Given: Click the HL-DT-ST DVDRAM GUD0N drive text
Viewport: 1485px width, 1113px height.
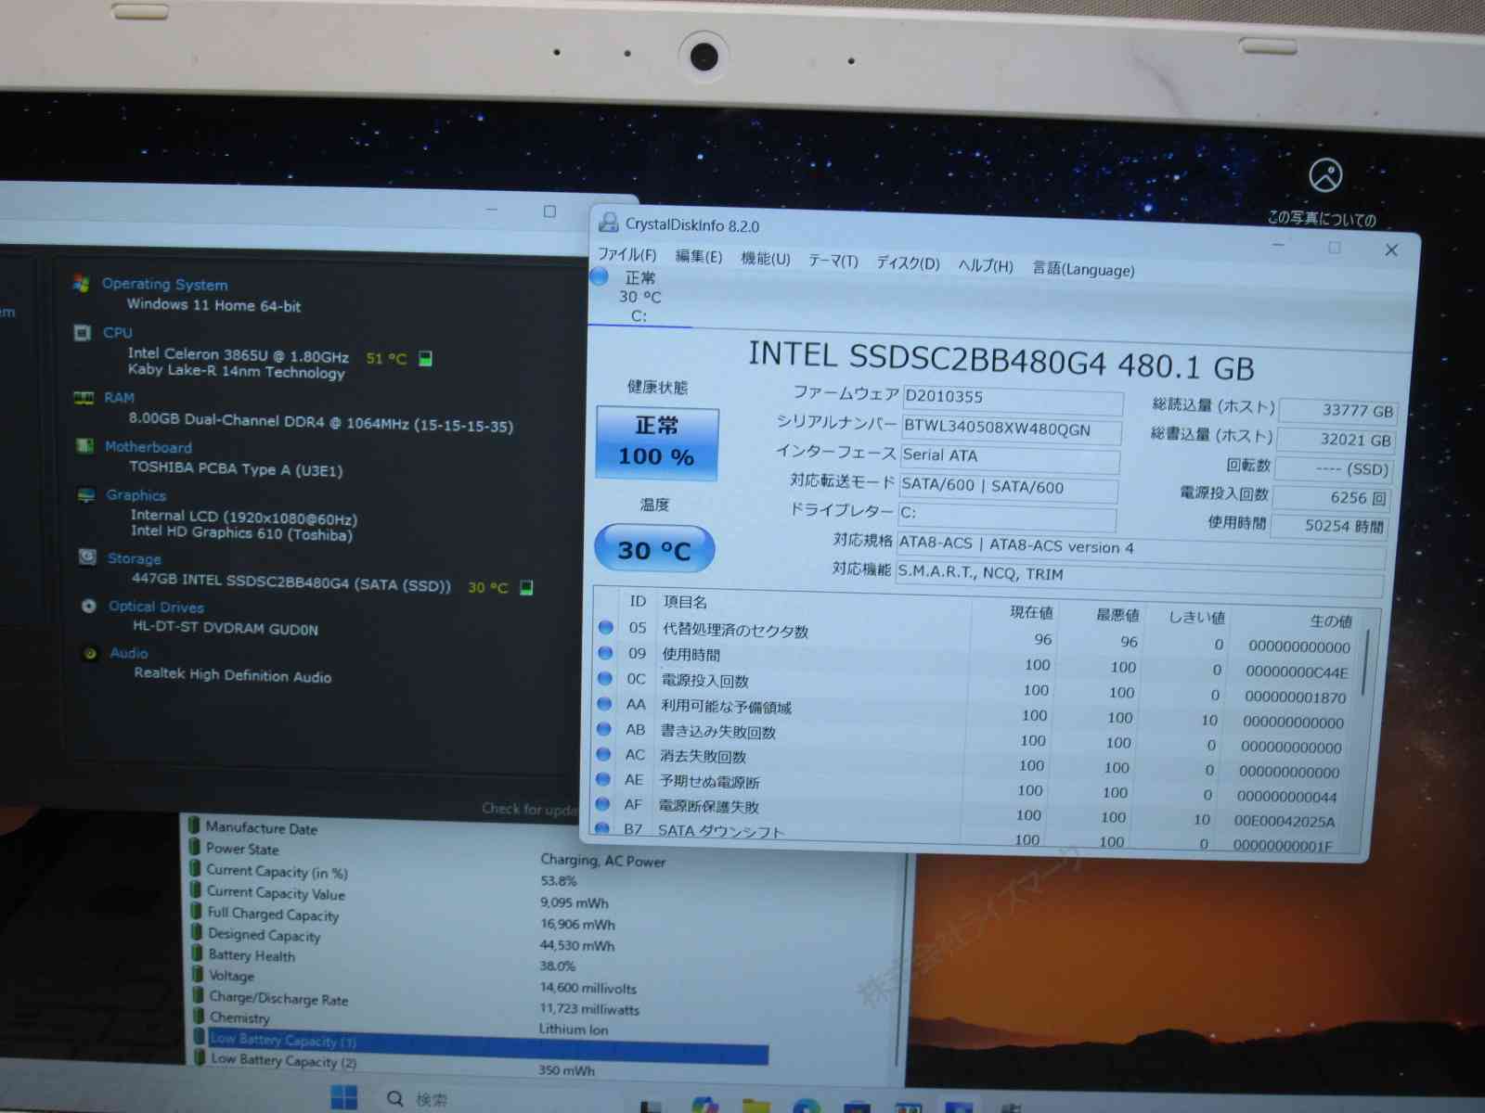Looking at the screenshot, I should (x=226, y=628).
